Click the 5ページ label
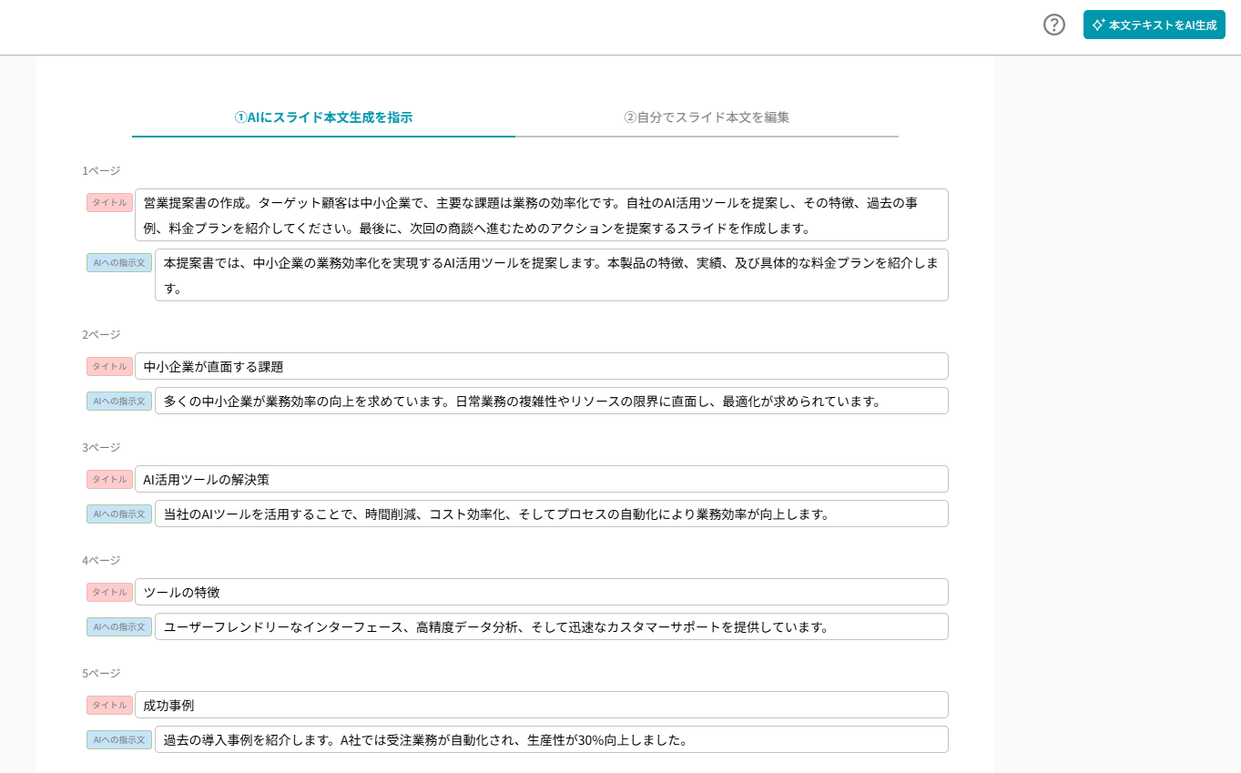This screenshot has height=773, width=1241. (x=101, y=673)
